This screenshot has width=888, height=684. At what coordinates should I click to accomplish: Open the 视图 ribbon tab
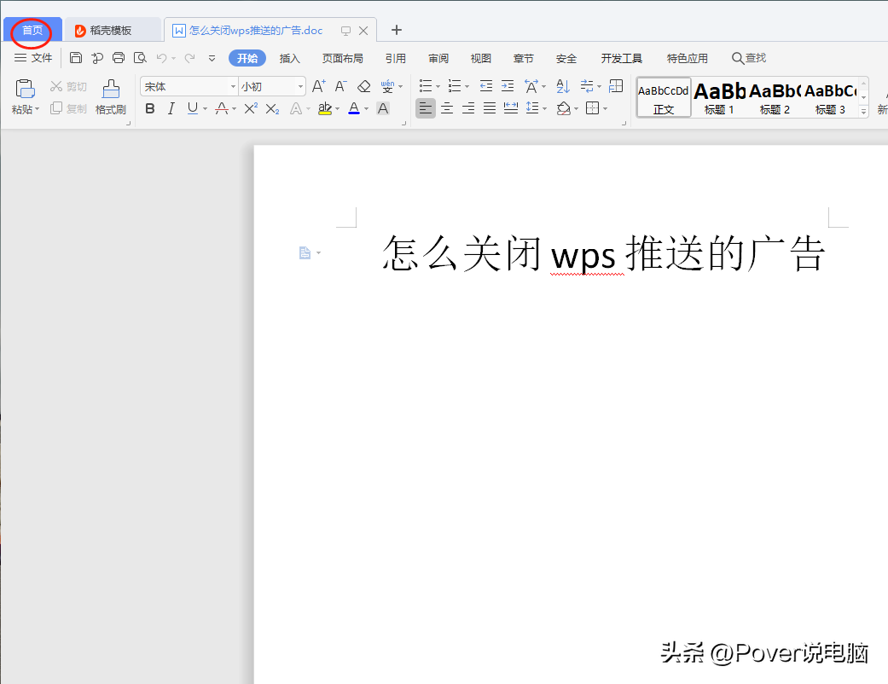(481, 58)
